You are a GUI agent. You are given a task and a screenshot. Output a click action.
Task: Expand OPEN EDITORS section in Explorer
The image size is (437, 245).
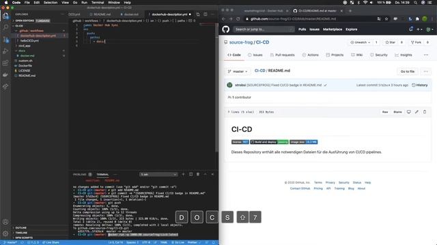click(25, 20)
